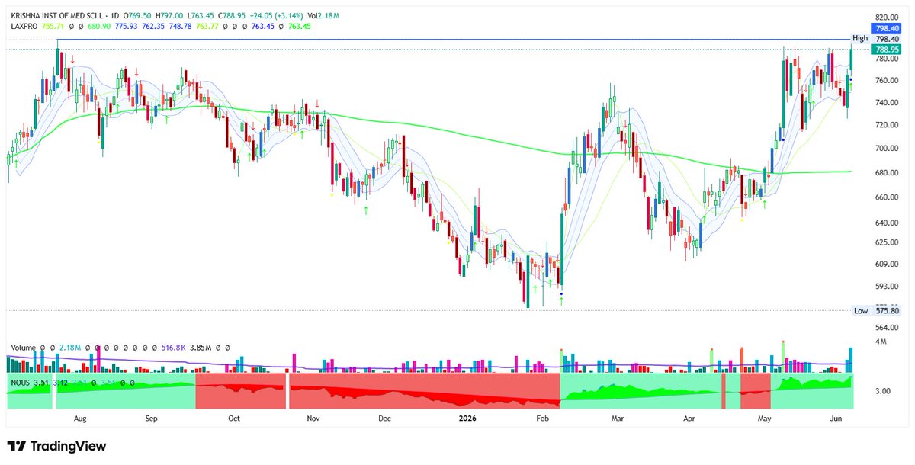This screenshot has width=915, height=465.
Task: Click the 564.00 price axis label
Action: pos(888,327)
